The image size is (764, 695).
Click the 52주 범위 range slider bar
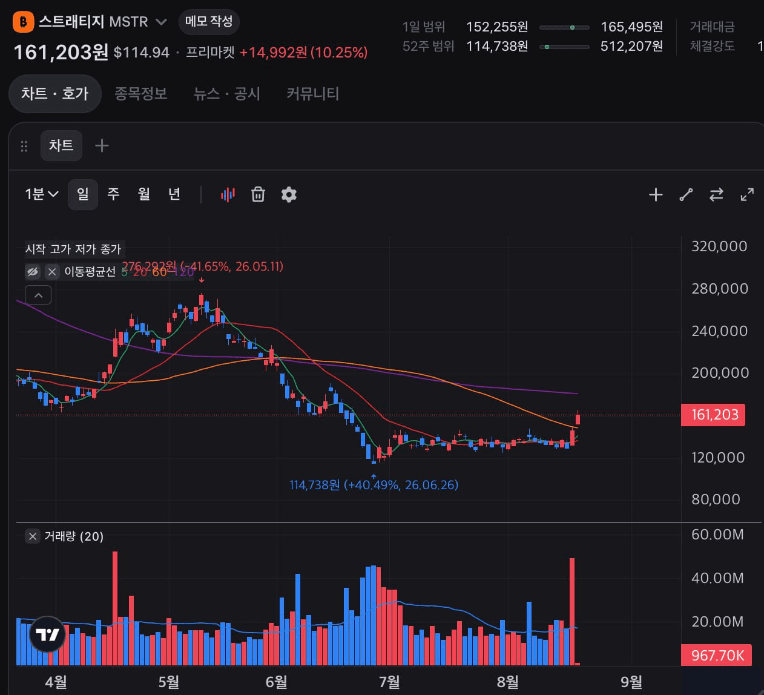point(564,47)
